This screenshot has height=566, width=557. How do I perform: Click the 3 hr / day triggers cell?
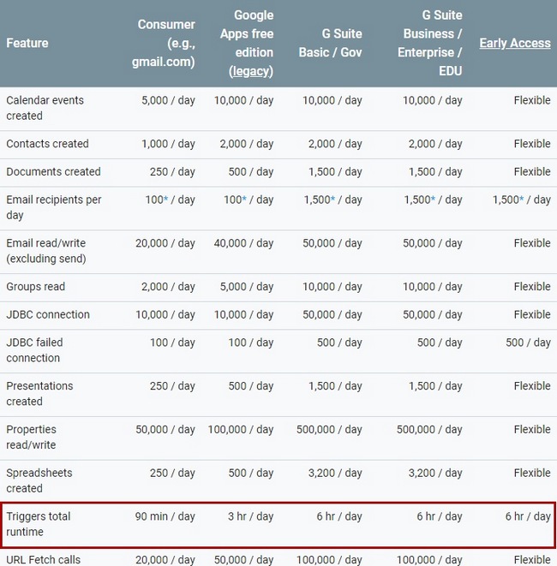pos(250,516)
